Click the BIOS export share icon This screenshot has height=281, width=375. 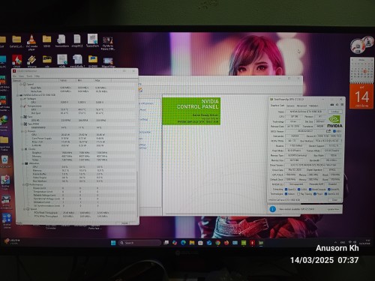tap(328, 131)
